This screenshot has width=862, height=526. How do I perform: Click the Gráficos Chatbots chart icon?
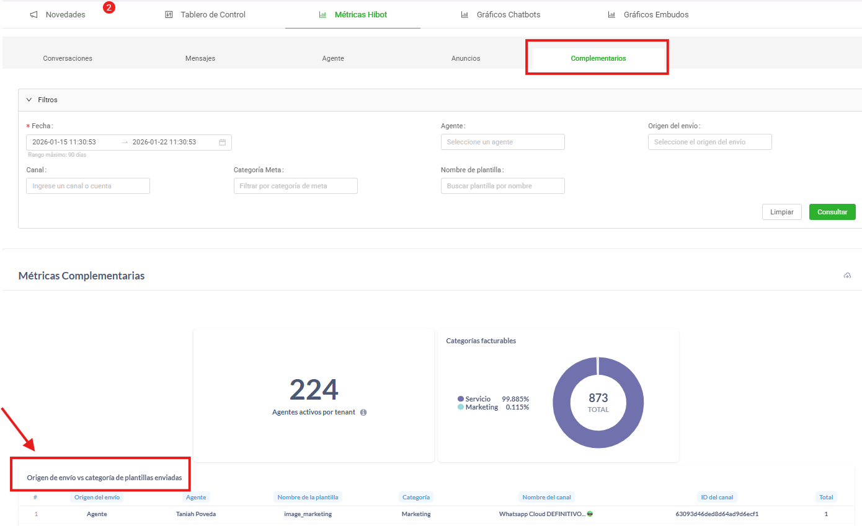point(464,15)
